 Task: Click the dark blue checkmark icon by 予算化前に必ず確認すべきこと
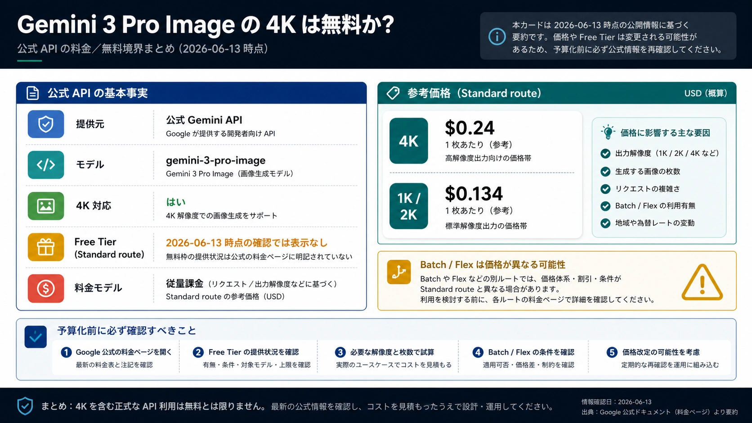[x=36, y=337]
